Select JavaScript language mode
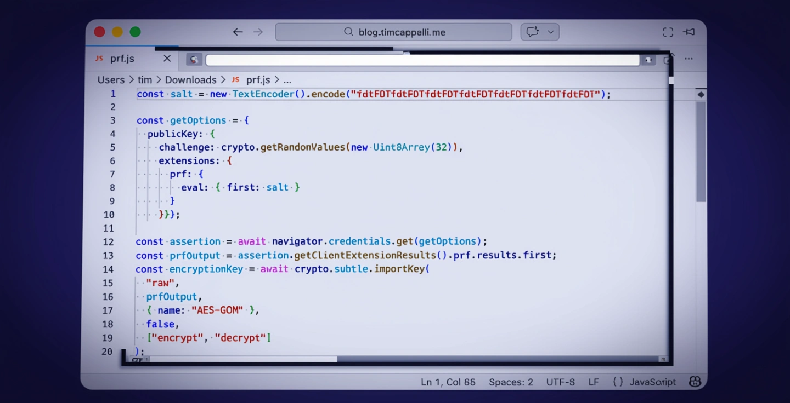 pyautogui.click(x=652, y=382)
